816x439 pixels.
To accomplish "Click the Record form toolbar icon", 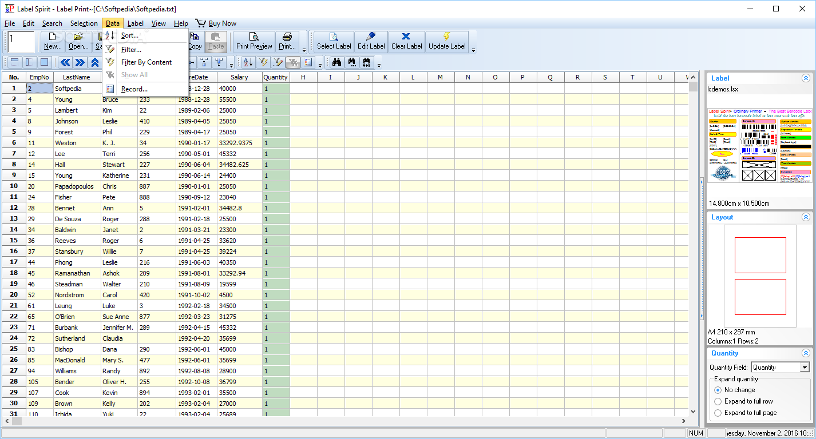I will [x=307, y=62].
